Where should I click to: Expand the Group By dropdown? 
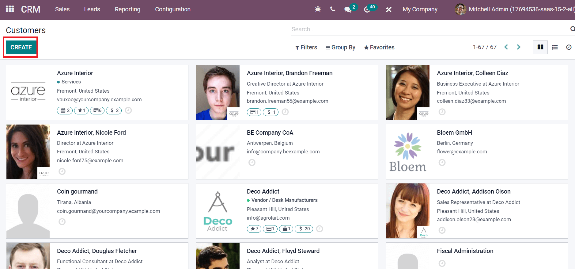(340, 47)
